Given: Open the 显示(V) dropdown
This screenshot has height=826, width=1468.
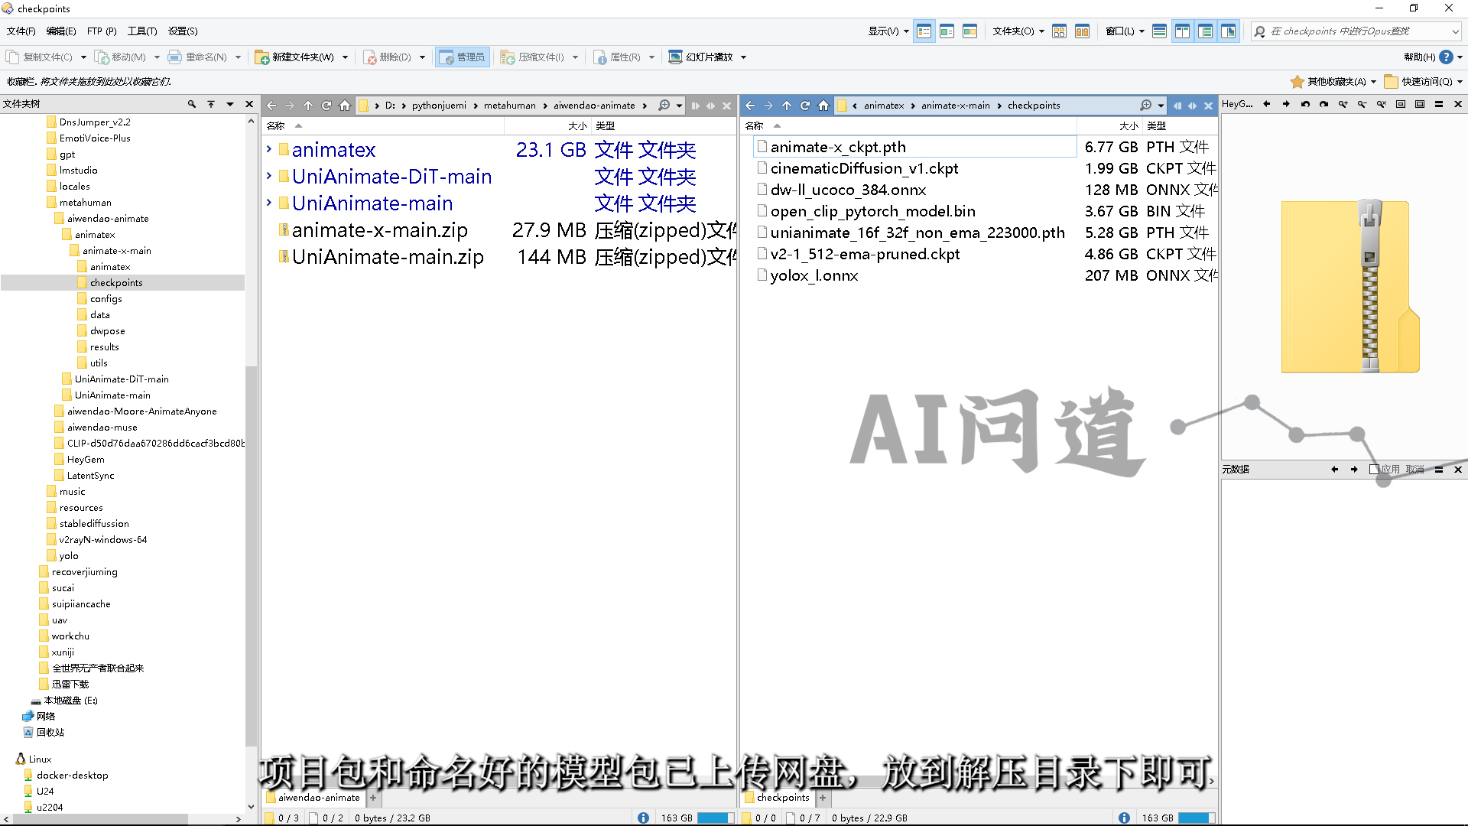Looking at the screenshot, I should [x=888, y=31].
